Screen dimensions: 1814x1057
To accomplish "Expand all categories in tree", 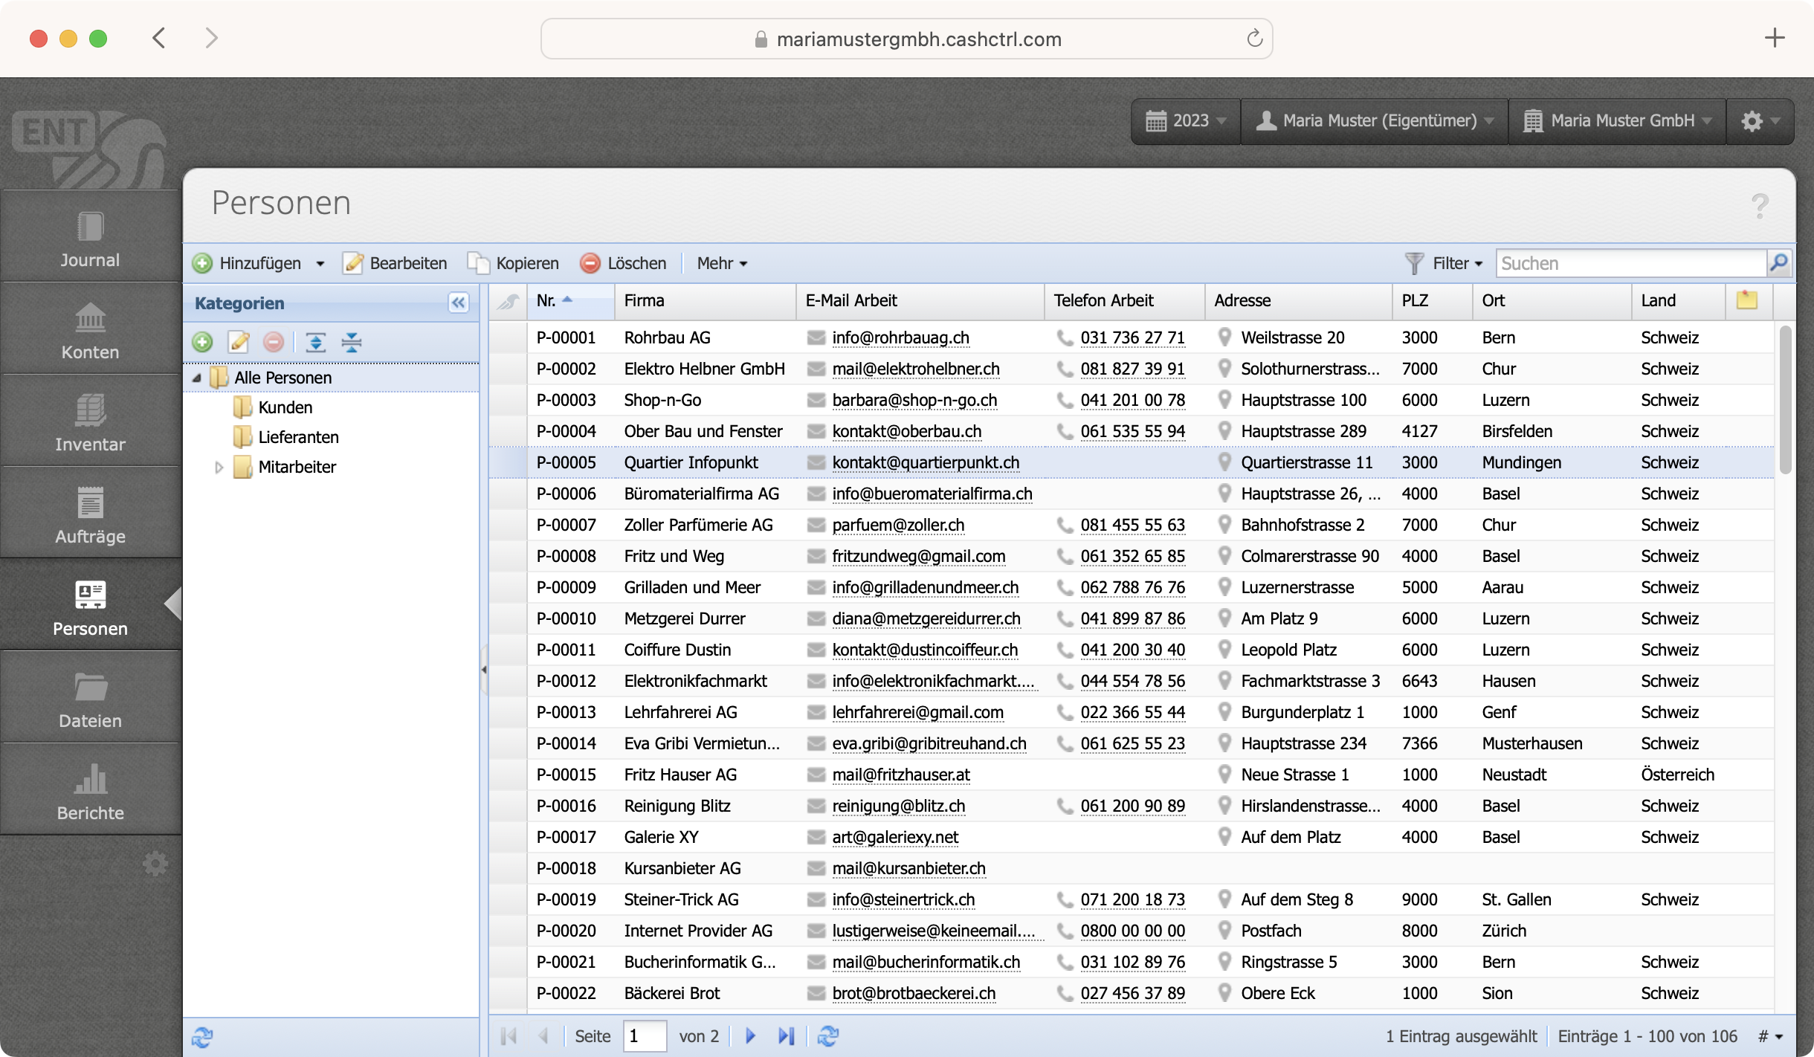I will (x=315, y=342).
